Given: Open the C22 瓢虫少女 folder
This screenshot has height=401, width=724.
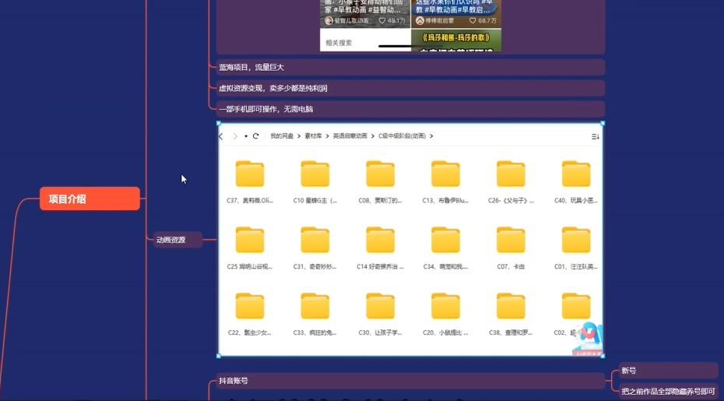Looking at the screenshot, I should [250, 306].
